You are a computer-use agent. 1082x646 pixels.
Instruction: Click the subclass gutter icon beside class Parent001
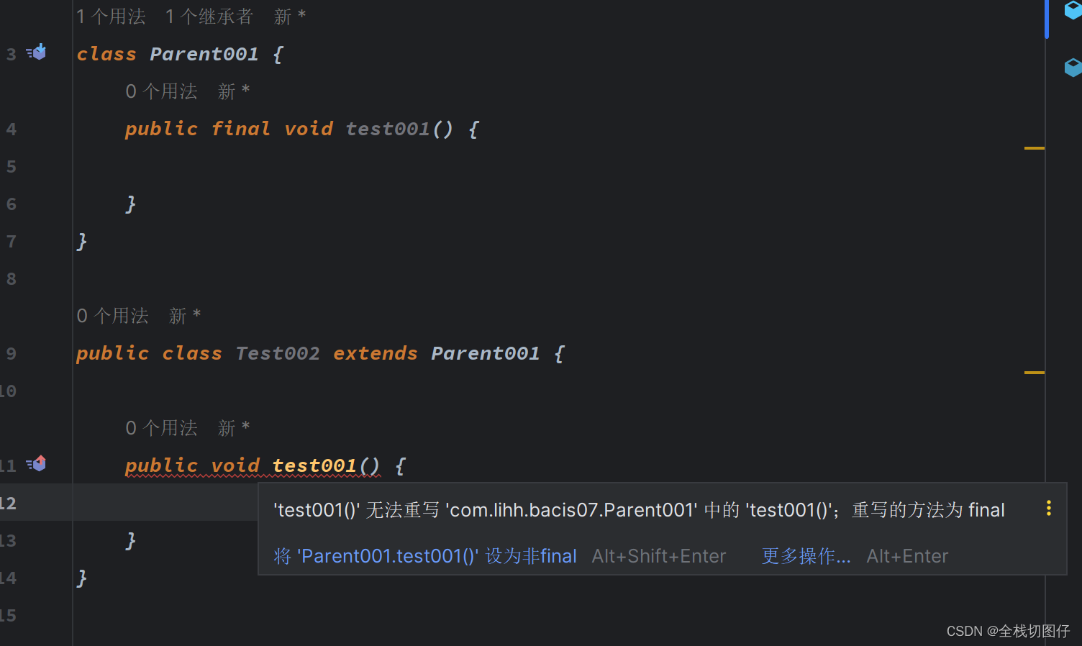[x=37, y=53]
